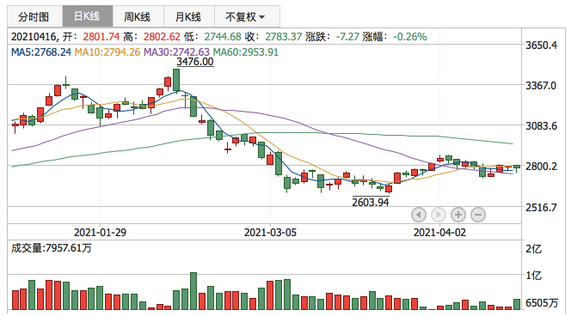
Task: Click the red candlestick above 2603.94 label
Action: 389,189
